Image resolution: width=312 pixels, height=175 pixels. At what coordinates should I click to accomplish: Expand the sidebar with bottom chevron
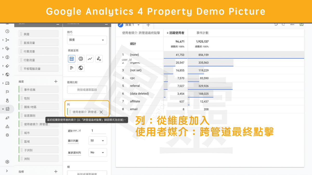[7, 171]
